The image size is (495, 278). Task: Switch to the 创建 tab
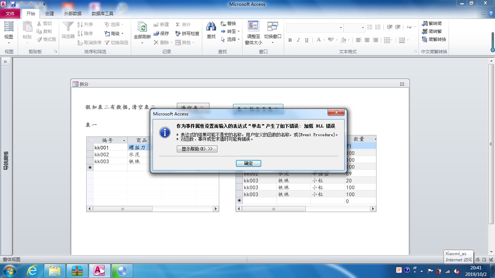point(50,14)
